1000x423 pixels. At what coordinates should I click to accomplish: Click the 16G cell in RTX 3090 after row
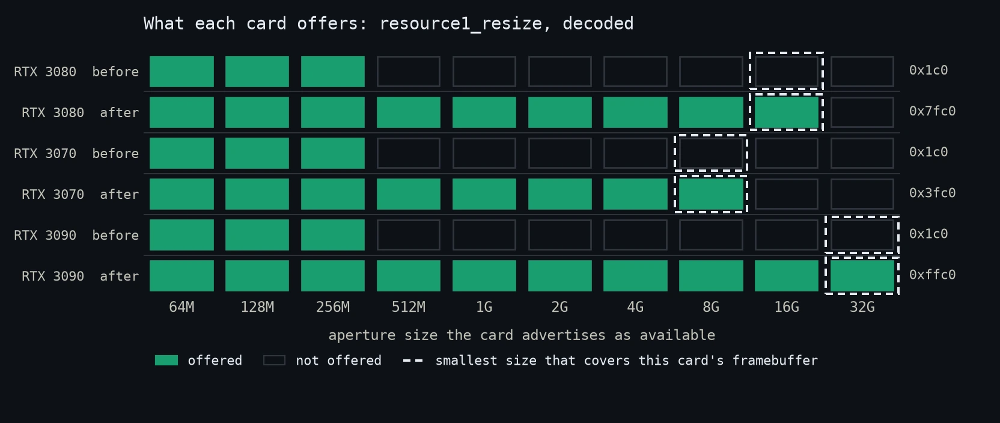point(787,276)
